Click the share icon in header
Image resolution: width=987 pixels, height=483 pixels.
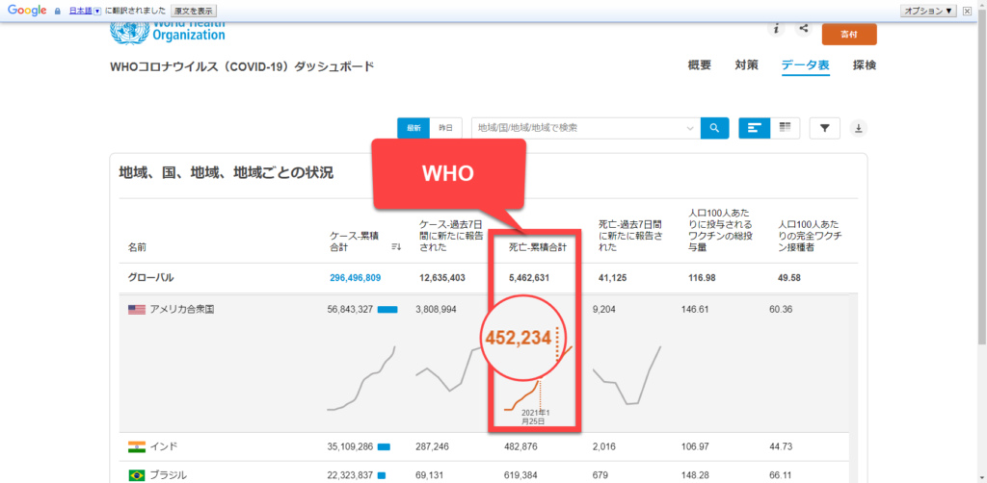tap(804, 29)
